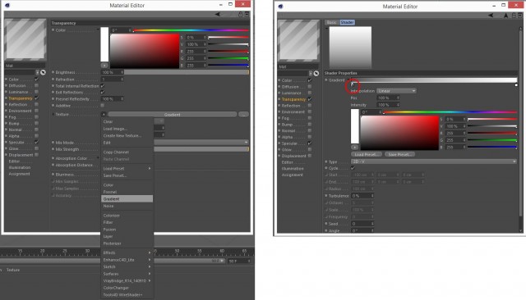Click the material picker icon below Mat name
The image size is (526, 300).
(43, 72)
